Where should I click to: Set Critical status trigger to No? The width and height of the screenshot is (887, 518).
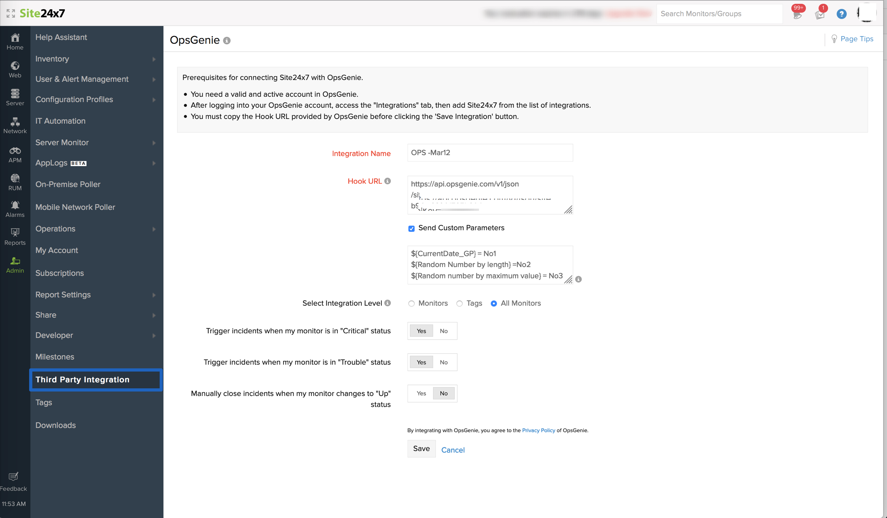443,331
